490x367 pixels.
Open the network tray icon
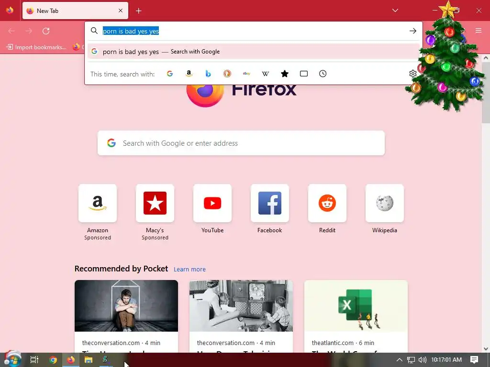[411, 360]
